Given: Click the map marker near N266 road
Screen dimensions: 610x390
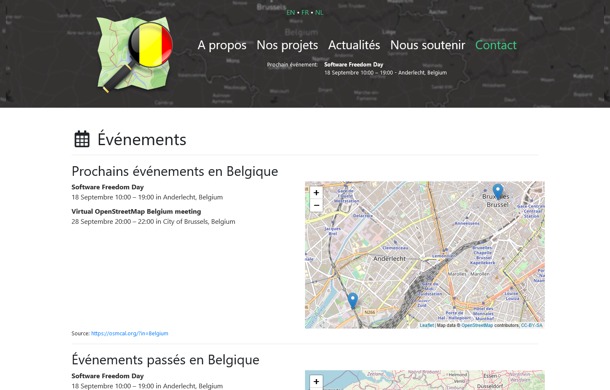Looking at the screenshot, I should (x=353, y=300).
